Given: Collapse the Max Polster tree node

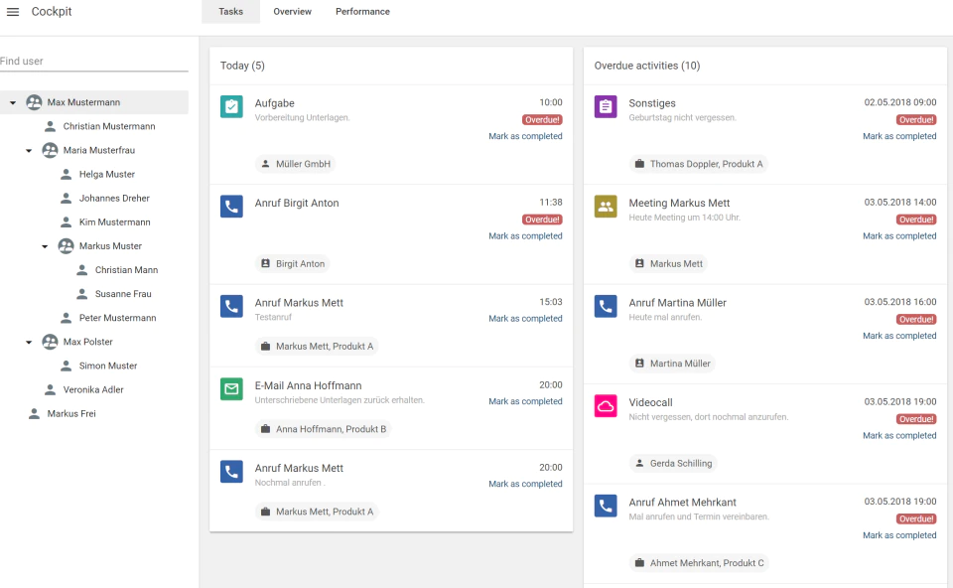Looking at the screenshot, I should pyautogui.click(x=29, y=343).
